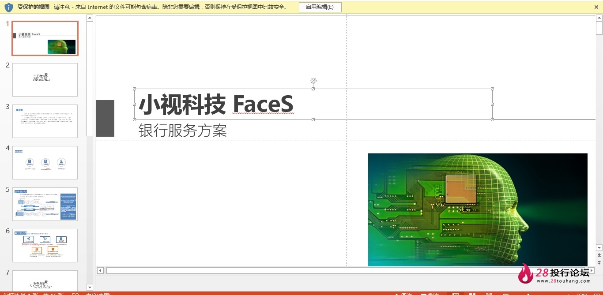Go to next slide via double-down arrow
603x295 pixels.
599,262
